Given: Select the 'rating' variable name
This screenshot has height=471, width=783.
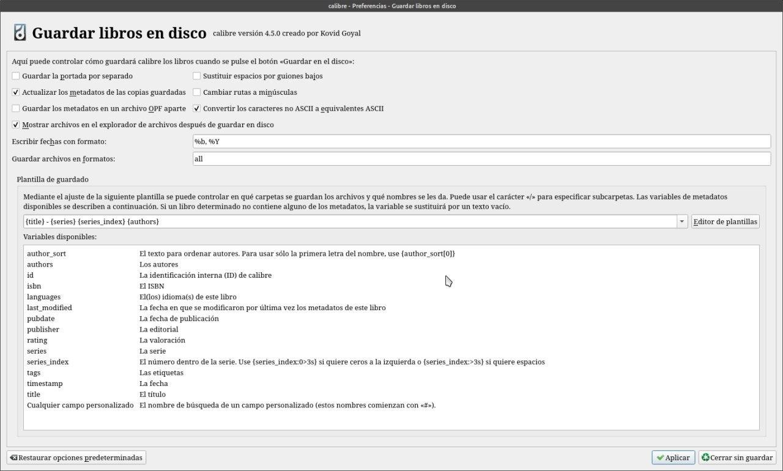Looking at the screenshot, I should [x=37, y=340].
